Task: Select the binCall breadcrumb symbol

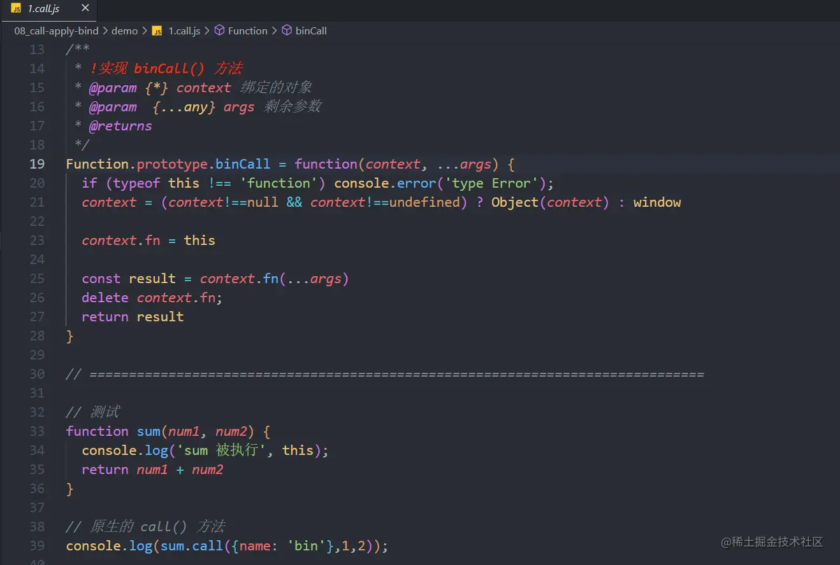Action: click(311, 31)
